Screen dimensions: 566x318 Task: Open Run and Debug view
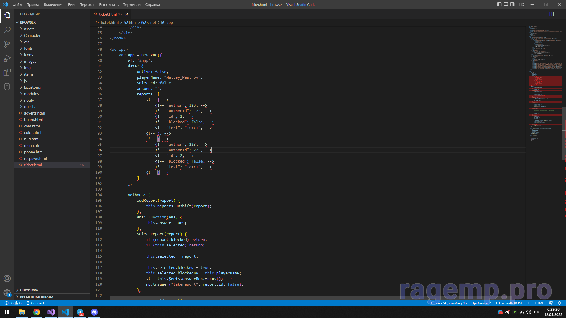[x=7, y=58]
